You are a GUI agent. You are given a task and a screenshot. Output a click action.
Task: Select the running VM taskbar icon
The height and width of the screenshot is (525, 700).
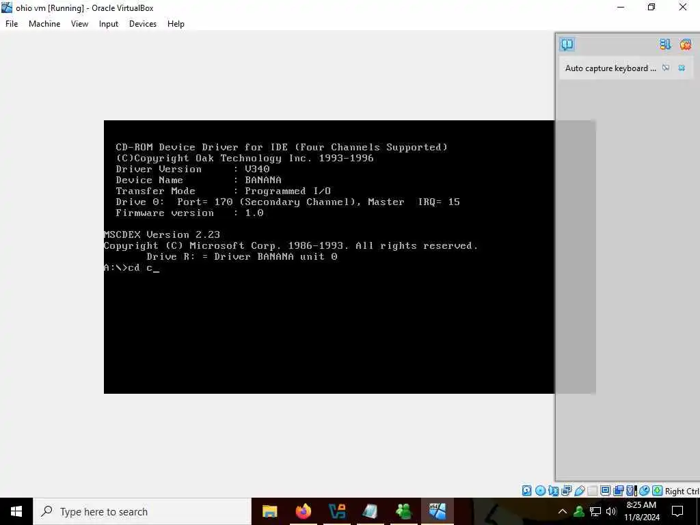pos(437,511)
